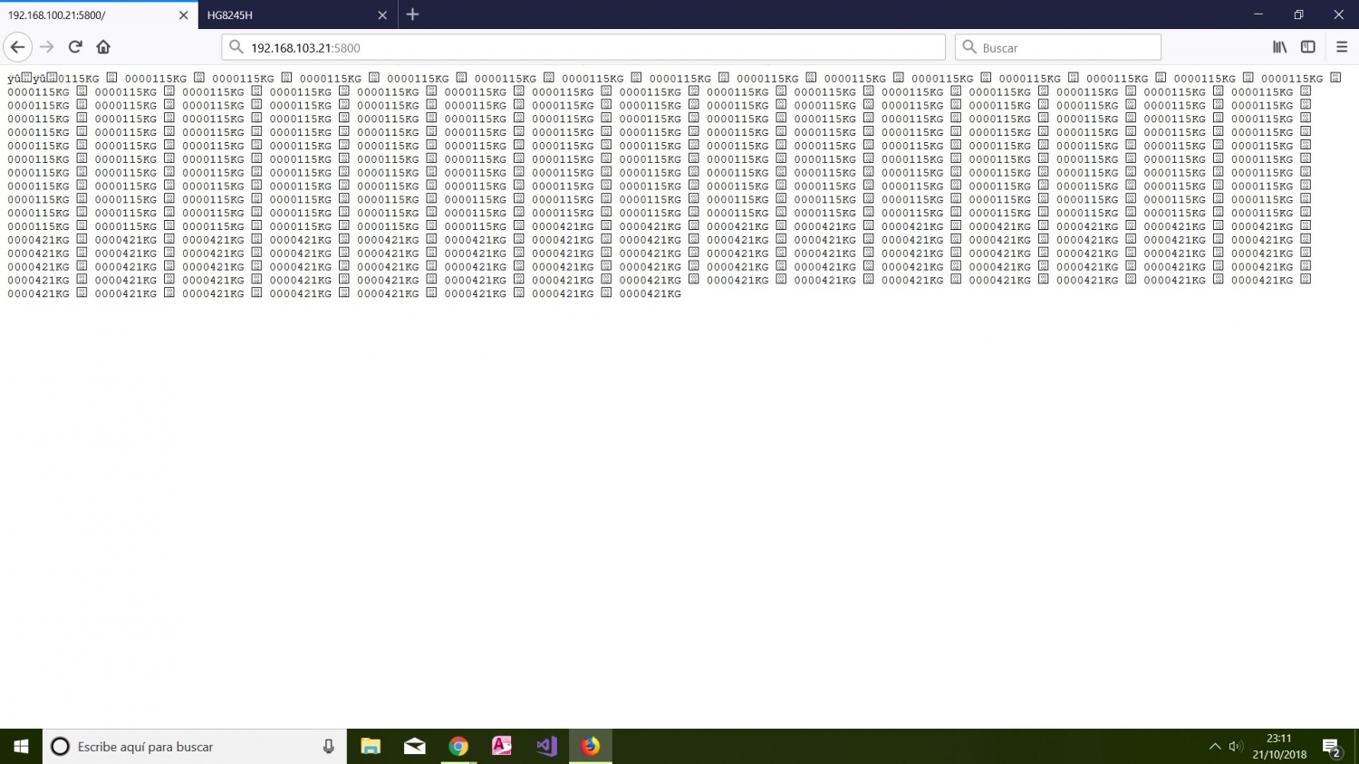Click the Cortana circle icon

point(60,747)
